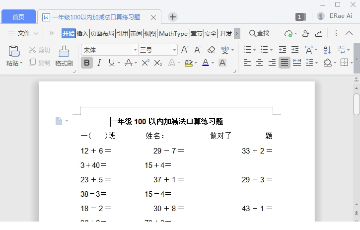Open the phonetic guide wén icon

225,50
